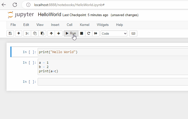188x119 pixels.
Task: Cut selected cells with the scissors icon
Action: [x=27, y=33]
